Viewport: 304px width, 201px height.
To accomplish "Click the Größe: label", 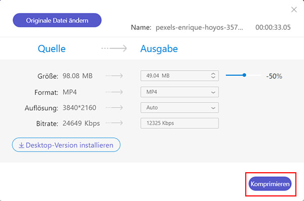I will pos(48,76).
